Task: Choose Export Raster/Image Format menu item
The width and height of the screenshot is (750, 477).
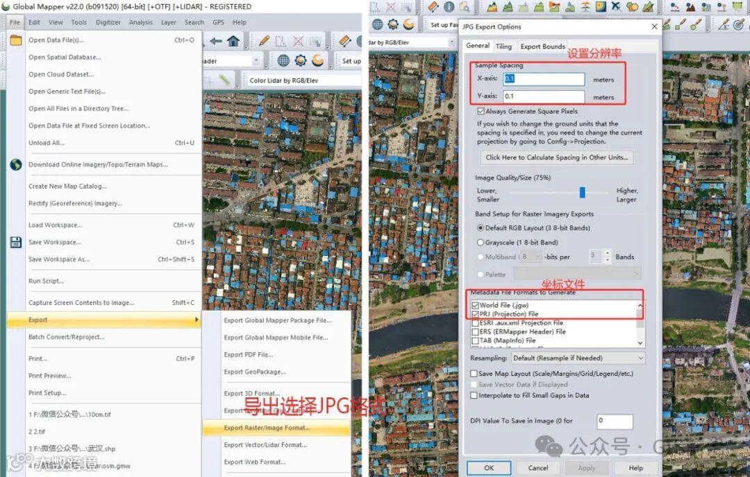Action: click(276, 428)
